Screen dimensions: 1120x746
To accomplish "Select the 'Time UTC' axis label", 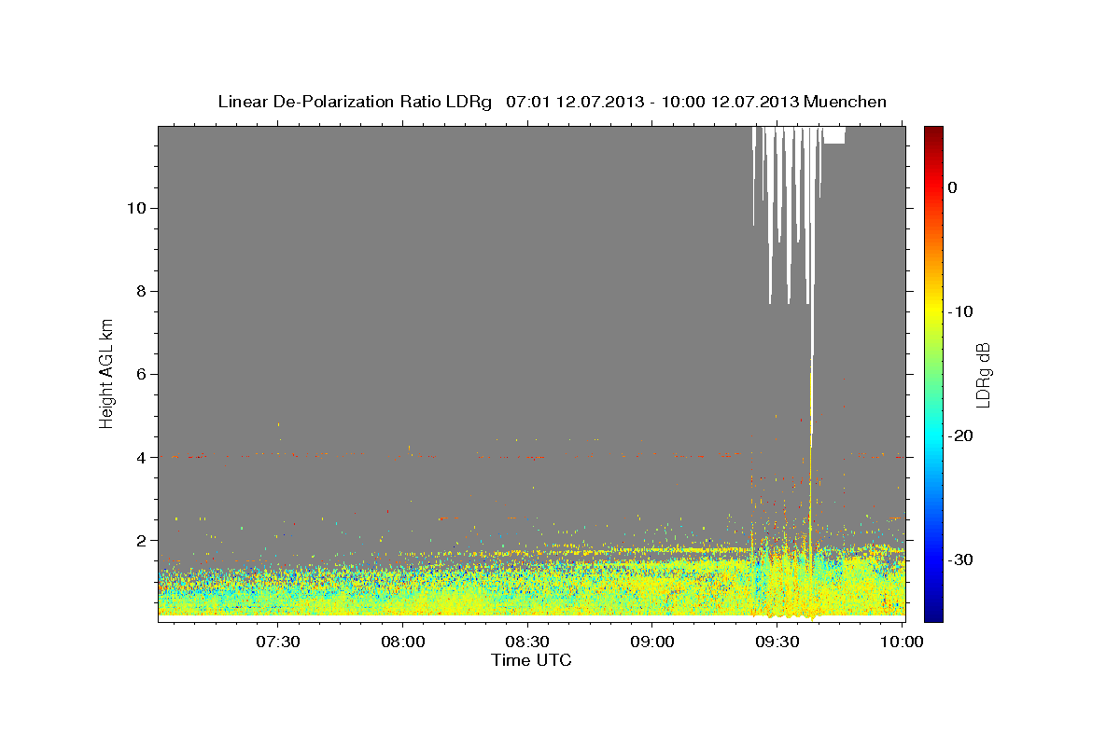I will (531, 660).
